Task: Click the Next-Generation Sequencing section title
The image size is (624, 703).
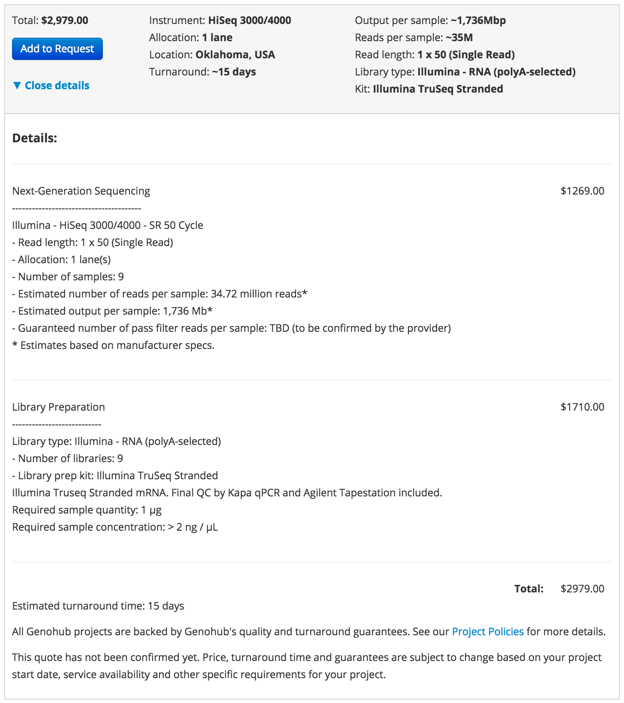Action: [x=81, y=191]
